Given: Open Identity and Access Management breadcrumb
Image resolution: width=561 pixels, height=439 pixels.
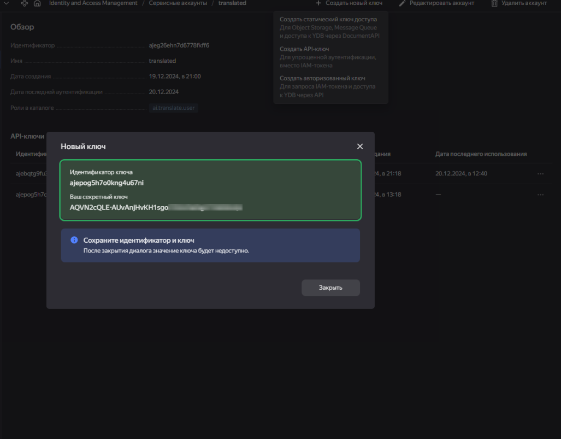Looking at the screenshot, I should point(93,3).
